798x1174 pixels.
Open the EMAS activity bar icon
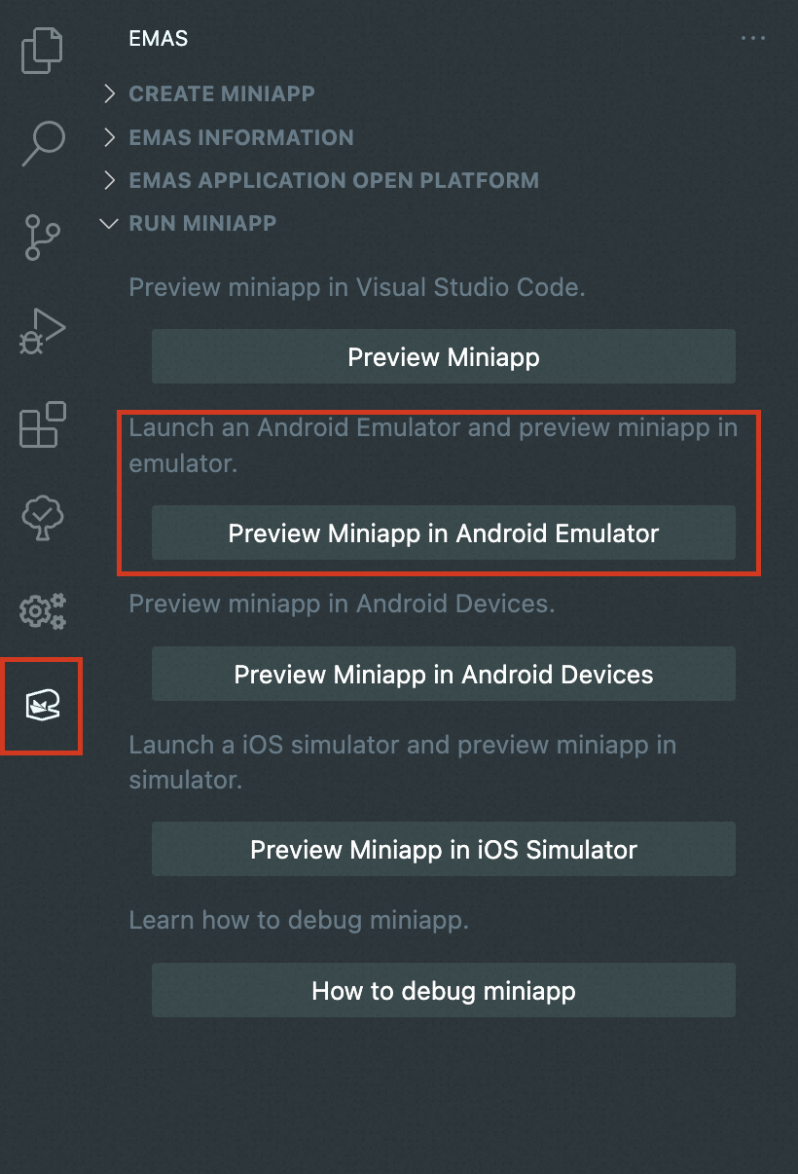click(x=42, y=706)
